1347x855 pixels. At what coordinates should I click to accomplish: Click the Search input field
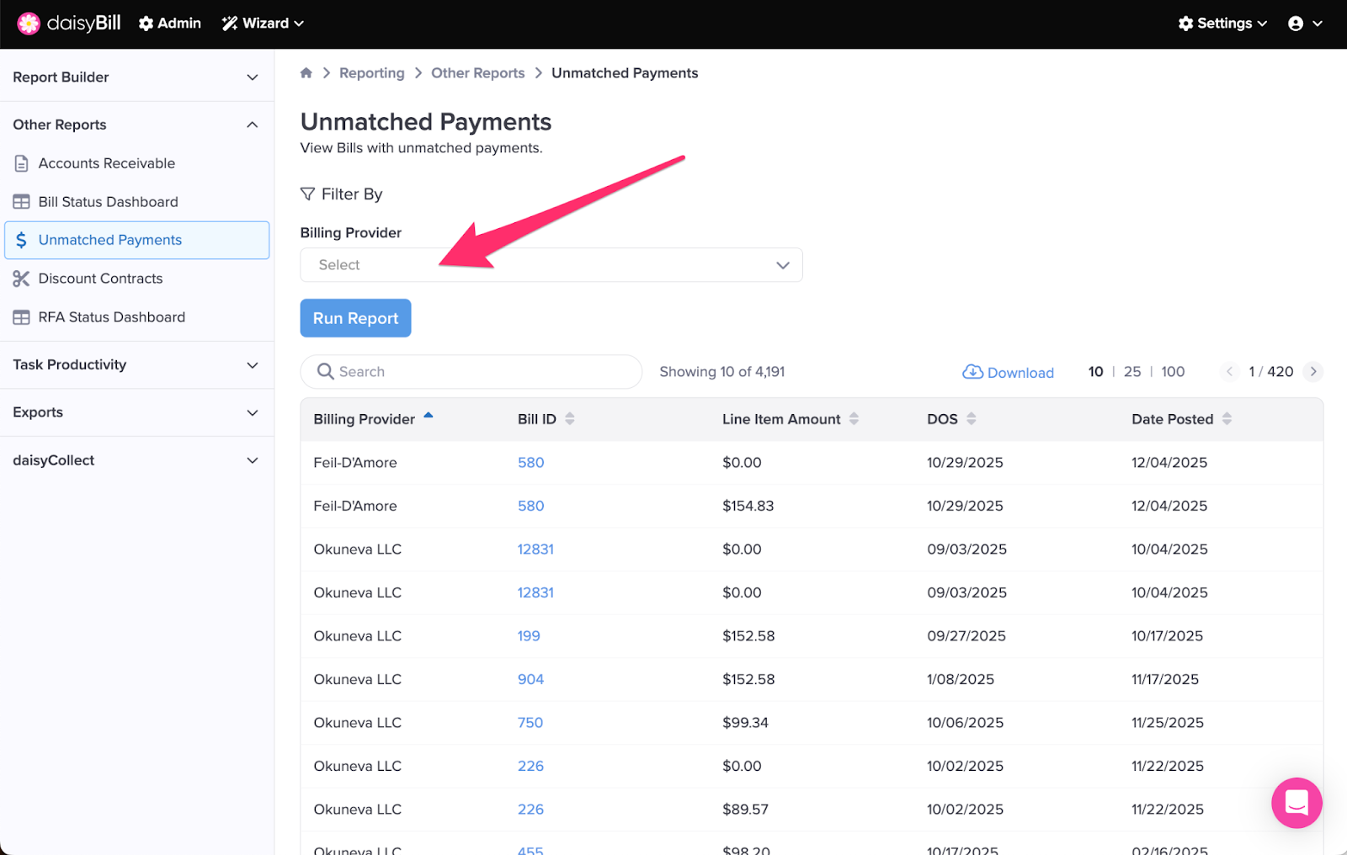coord(480,372)
